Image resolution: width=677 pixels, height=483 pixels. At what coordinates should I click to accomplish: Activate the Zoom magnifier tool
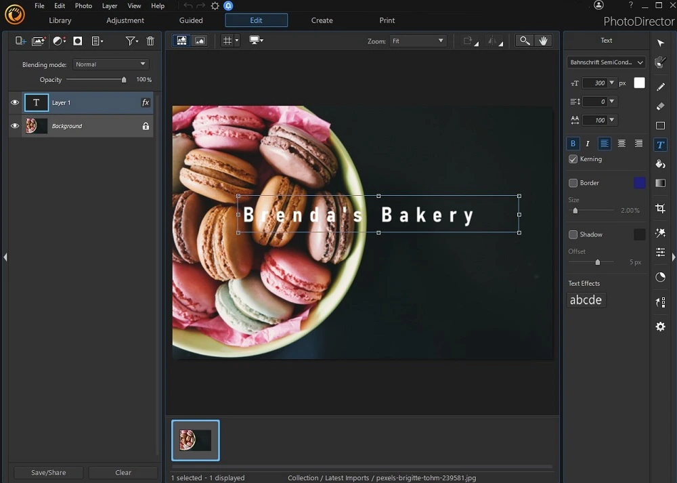tap(525, 40)
